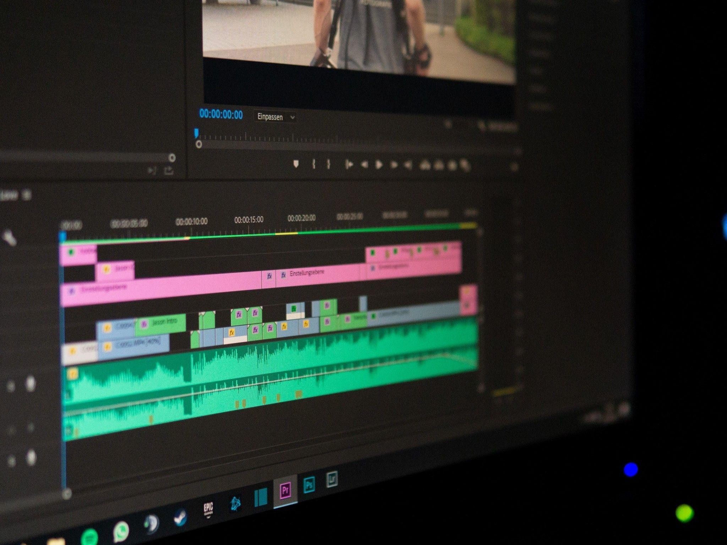Toggle the fx effect badge on the Jason Intro clip
Viewport: 727px width, 545px height.
click(x=144, y=324)
